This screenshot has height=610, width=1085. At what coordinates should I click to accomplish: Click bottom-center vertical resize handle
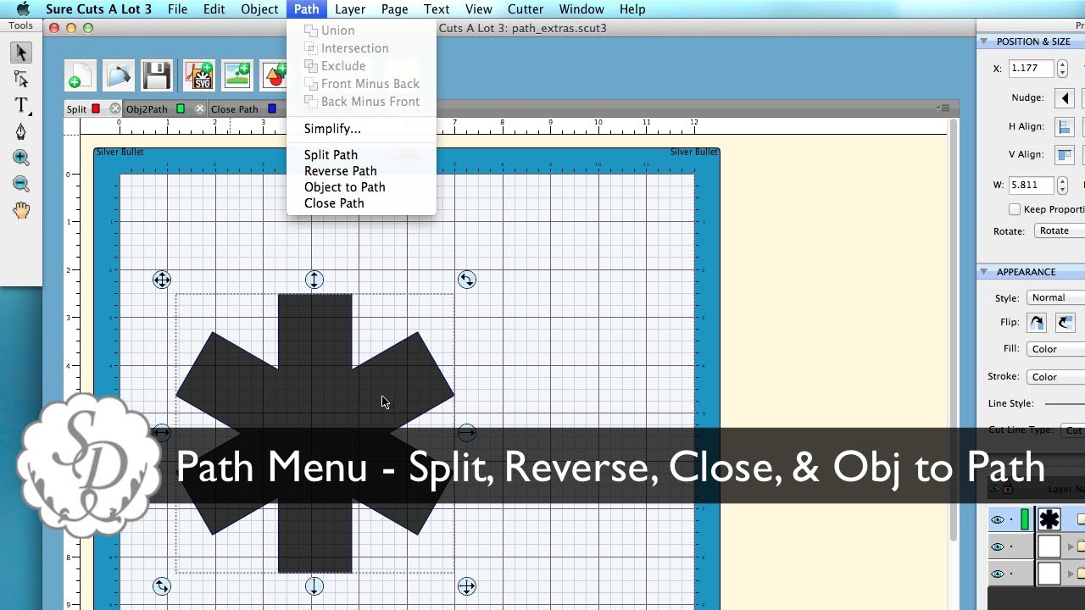(x=314, y=586)
